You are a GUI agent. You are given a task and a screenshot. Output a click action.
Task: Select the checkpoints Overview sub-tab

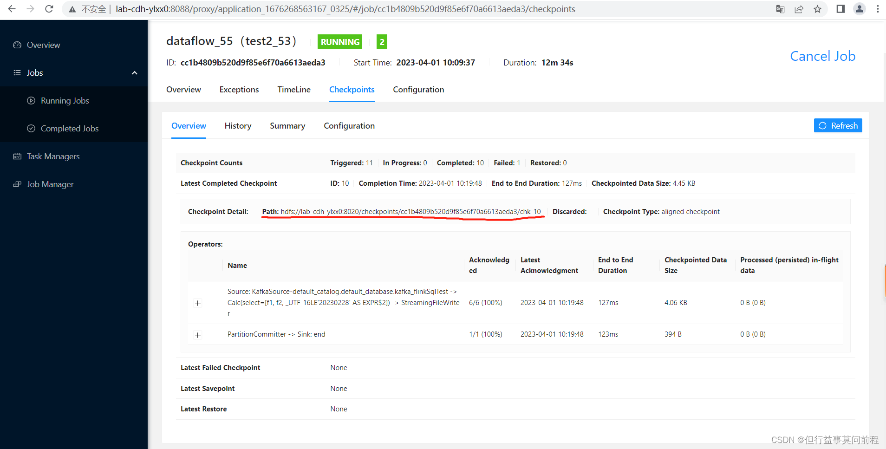coord(189,126)
